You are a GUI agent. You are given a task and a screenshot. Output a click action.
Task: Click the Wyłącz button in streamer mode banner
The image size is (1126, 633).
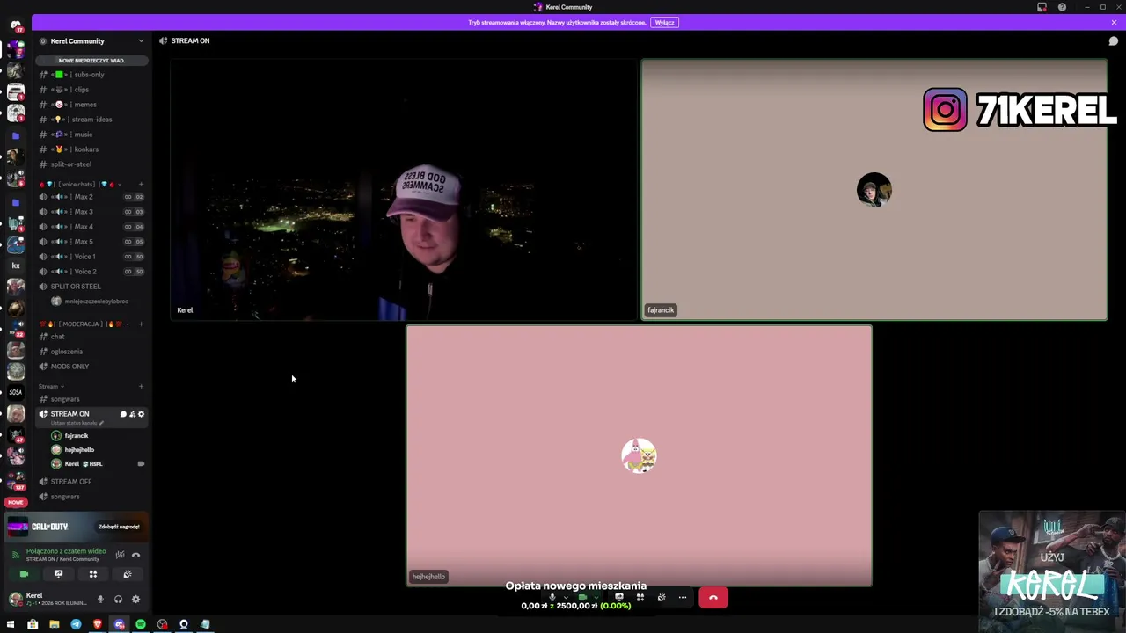pos(664,23)
